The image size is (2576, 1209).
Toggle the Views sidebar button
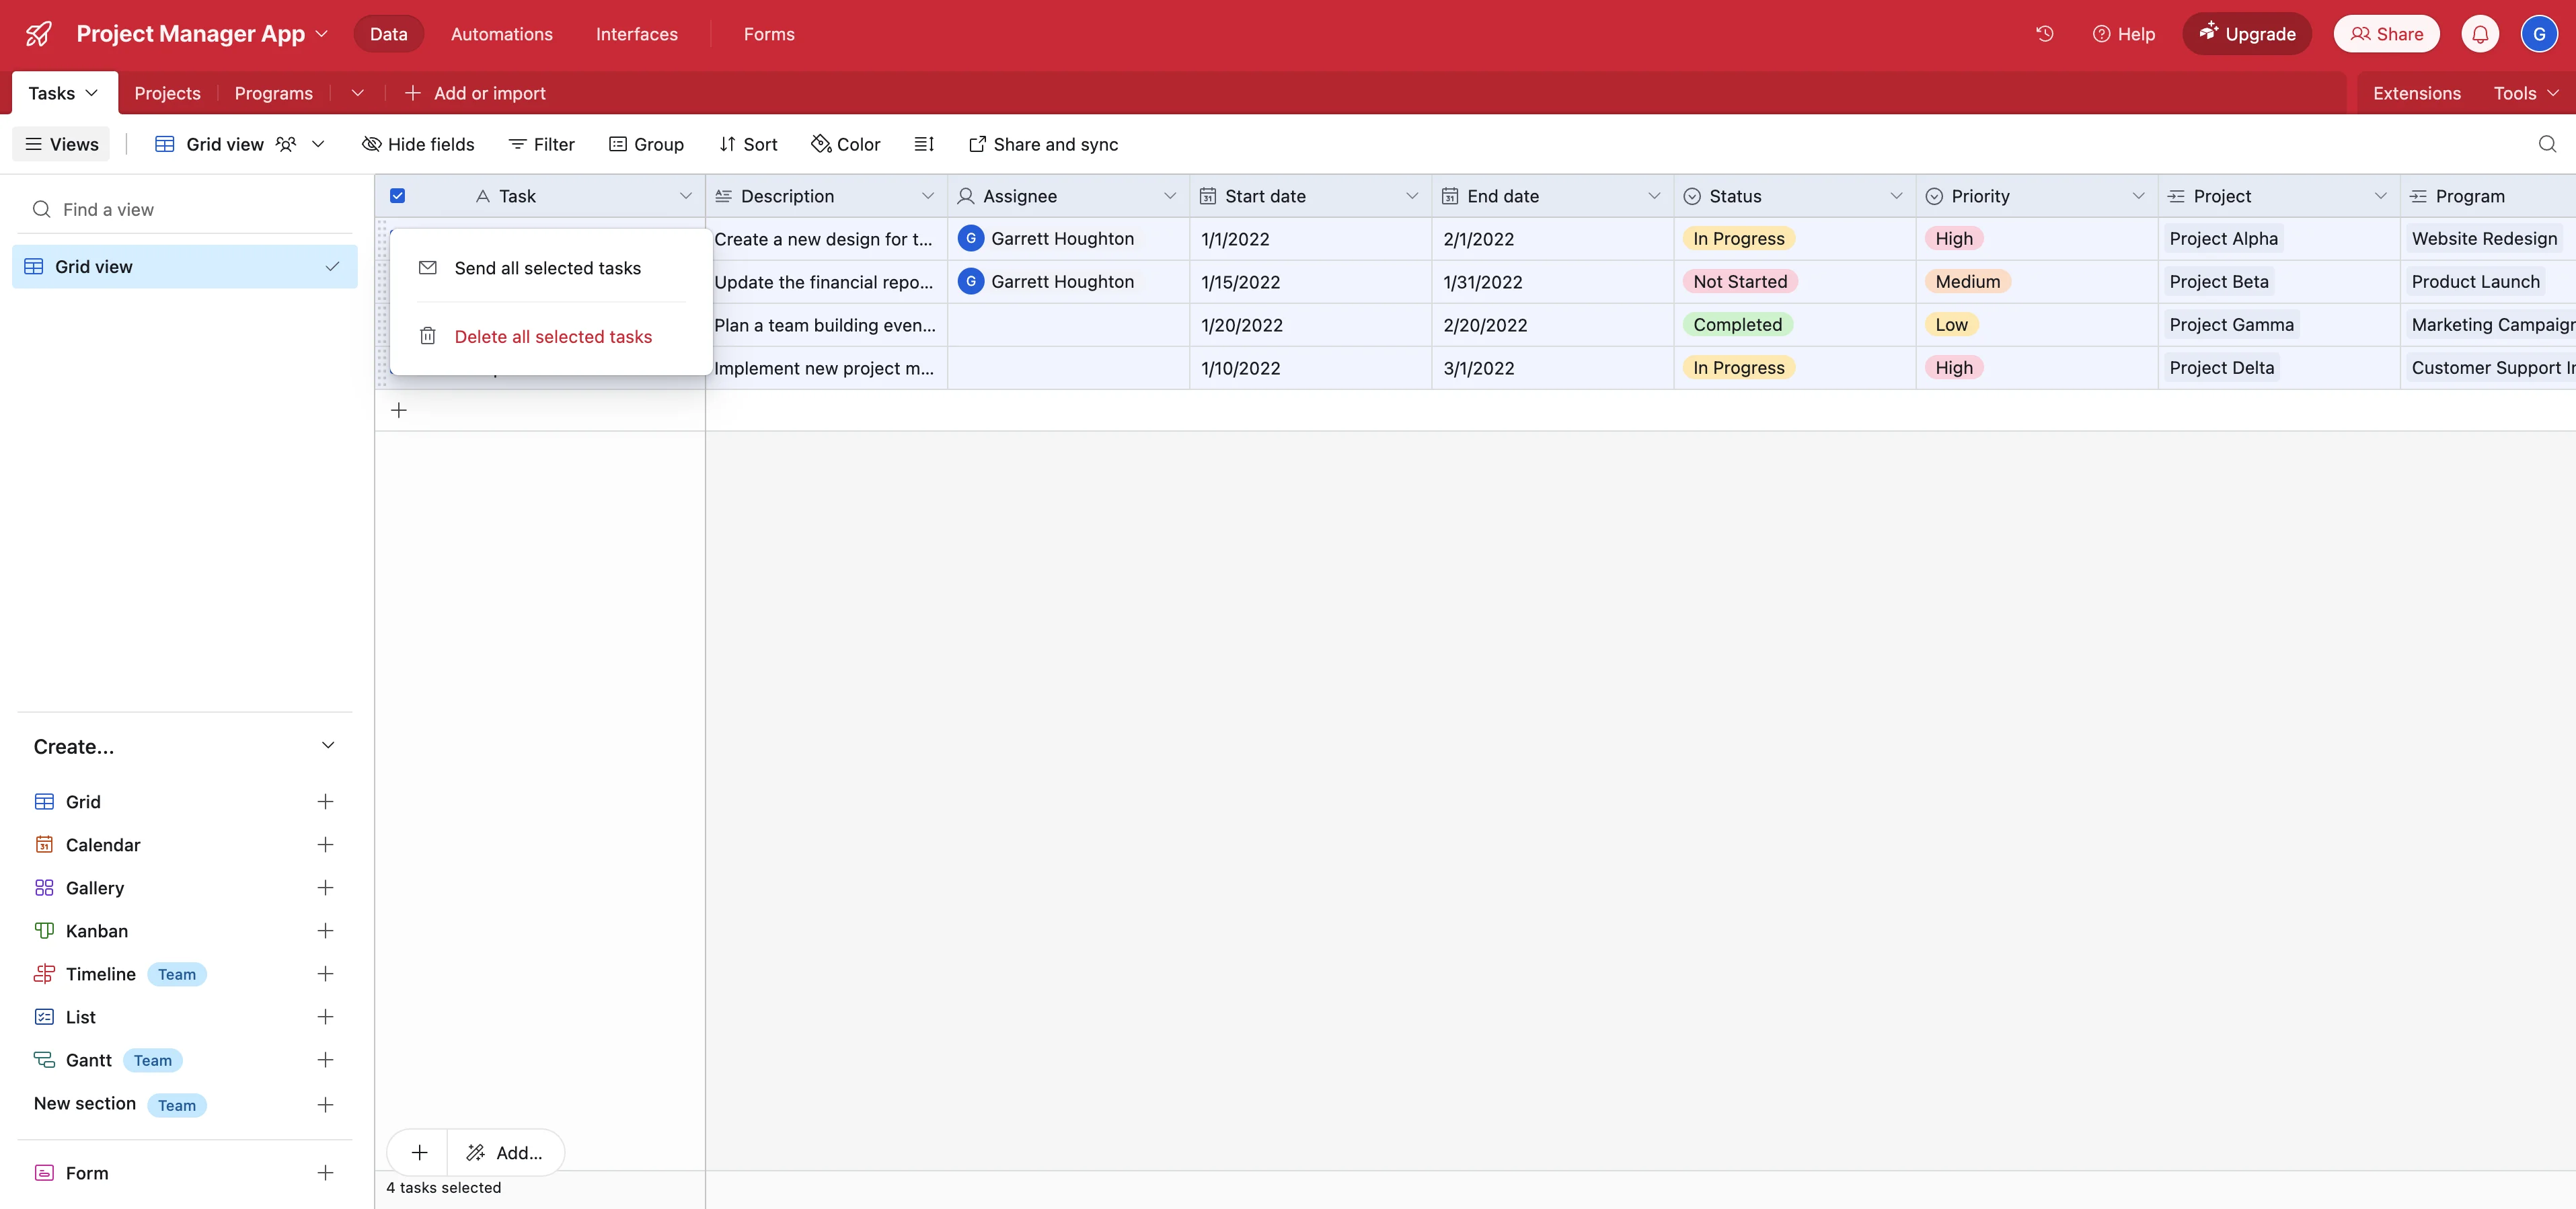pos(61,144)
